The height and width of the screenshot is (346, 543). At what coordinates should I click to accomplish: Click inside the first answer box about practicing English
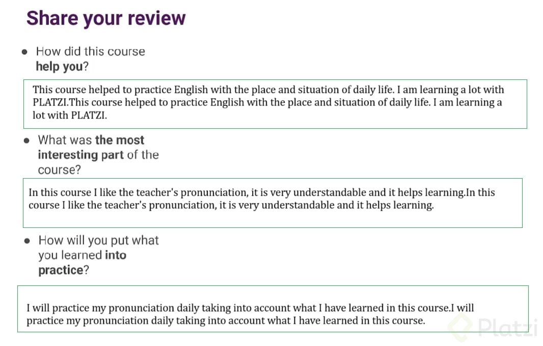click(x=275, y=104)
